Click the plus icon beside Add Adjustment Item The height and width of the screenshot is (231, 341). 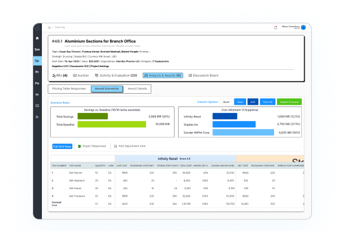pos(115,146)
